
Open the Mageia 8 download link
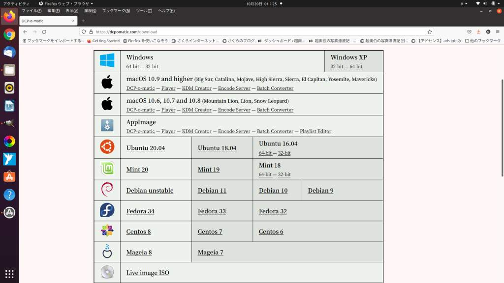pyautogui.click(x=139, y=252)
